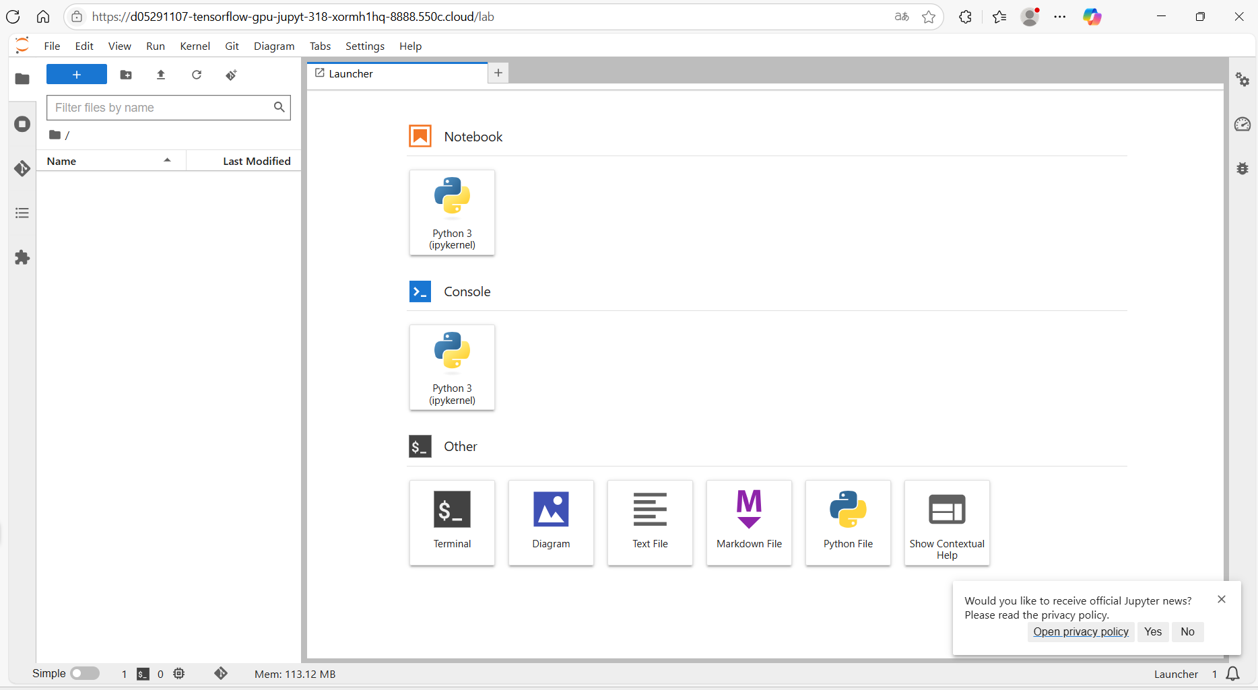This screenshot has height=690, width=1258.
Task: Open the Extension Manager sidebar
Action: click(x=22, y=258)
